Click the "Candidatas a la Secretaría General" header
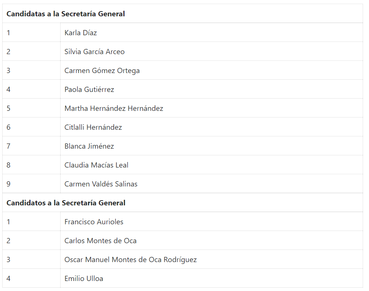 pos(66,14)
